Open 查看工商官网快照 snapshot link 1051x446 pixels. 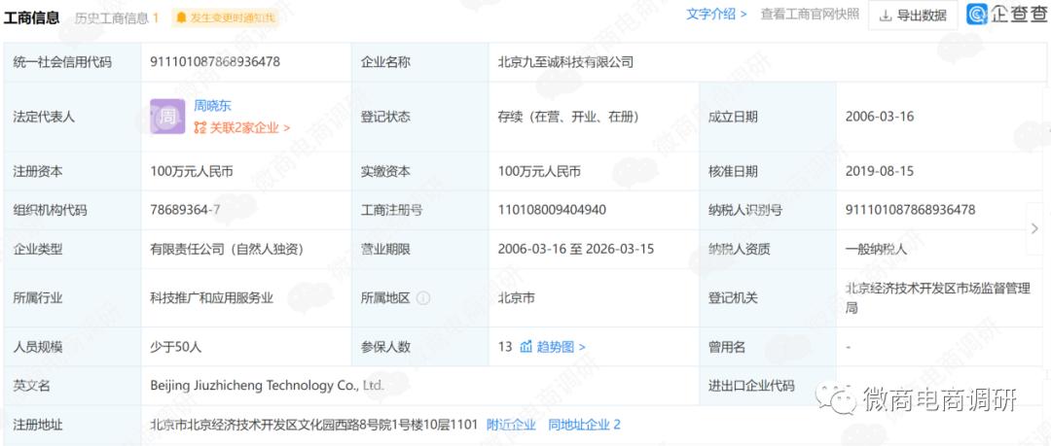click(810, 15)
